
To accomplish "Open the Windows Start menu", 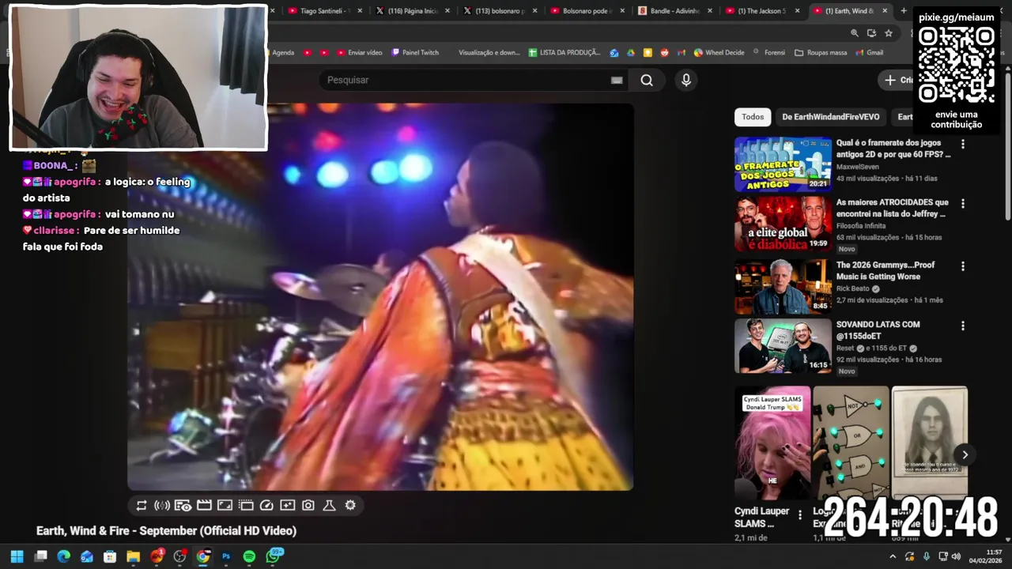I will click(x=17, y=556).
